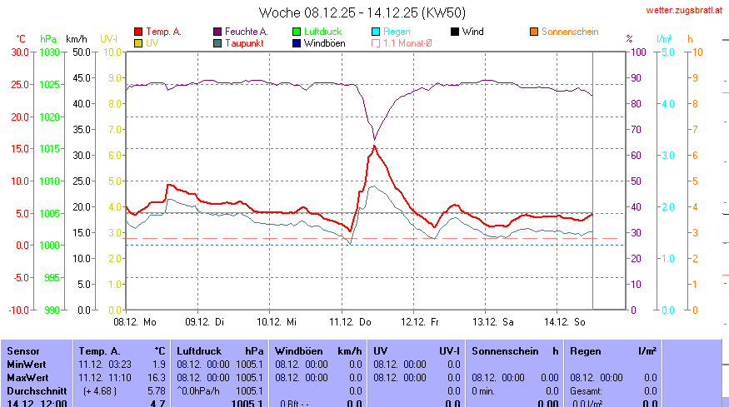Click the black Wind legend swatch
Screen dimensions: 729x407
point(455,32)
